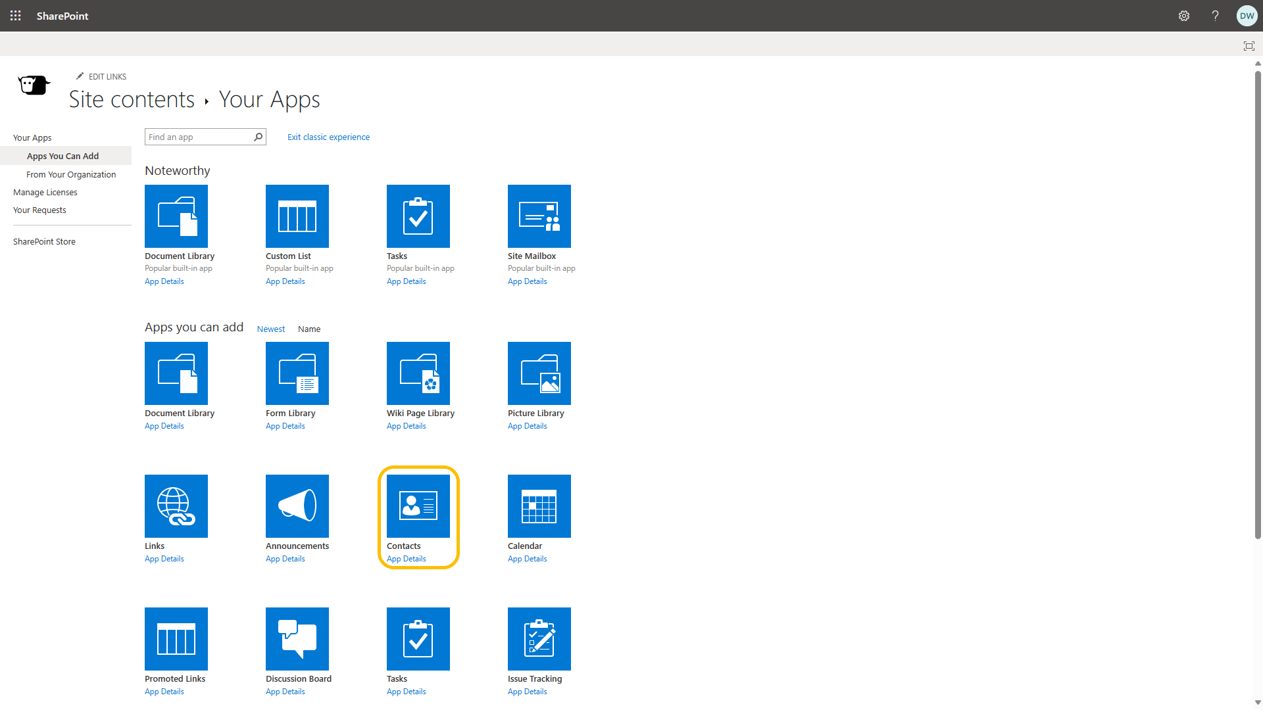Screen dimensions: 1263x710
Task: Open the settings gear icon
Action: coord(1184,16)
